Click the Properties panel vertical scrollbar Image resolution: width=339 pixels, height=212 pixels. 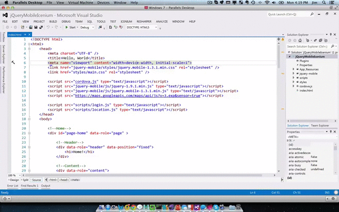tap(335, 148)
